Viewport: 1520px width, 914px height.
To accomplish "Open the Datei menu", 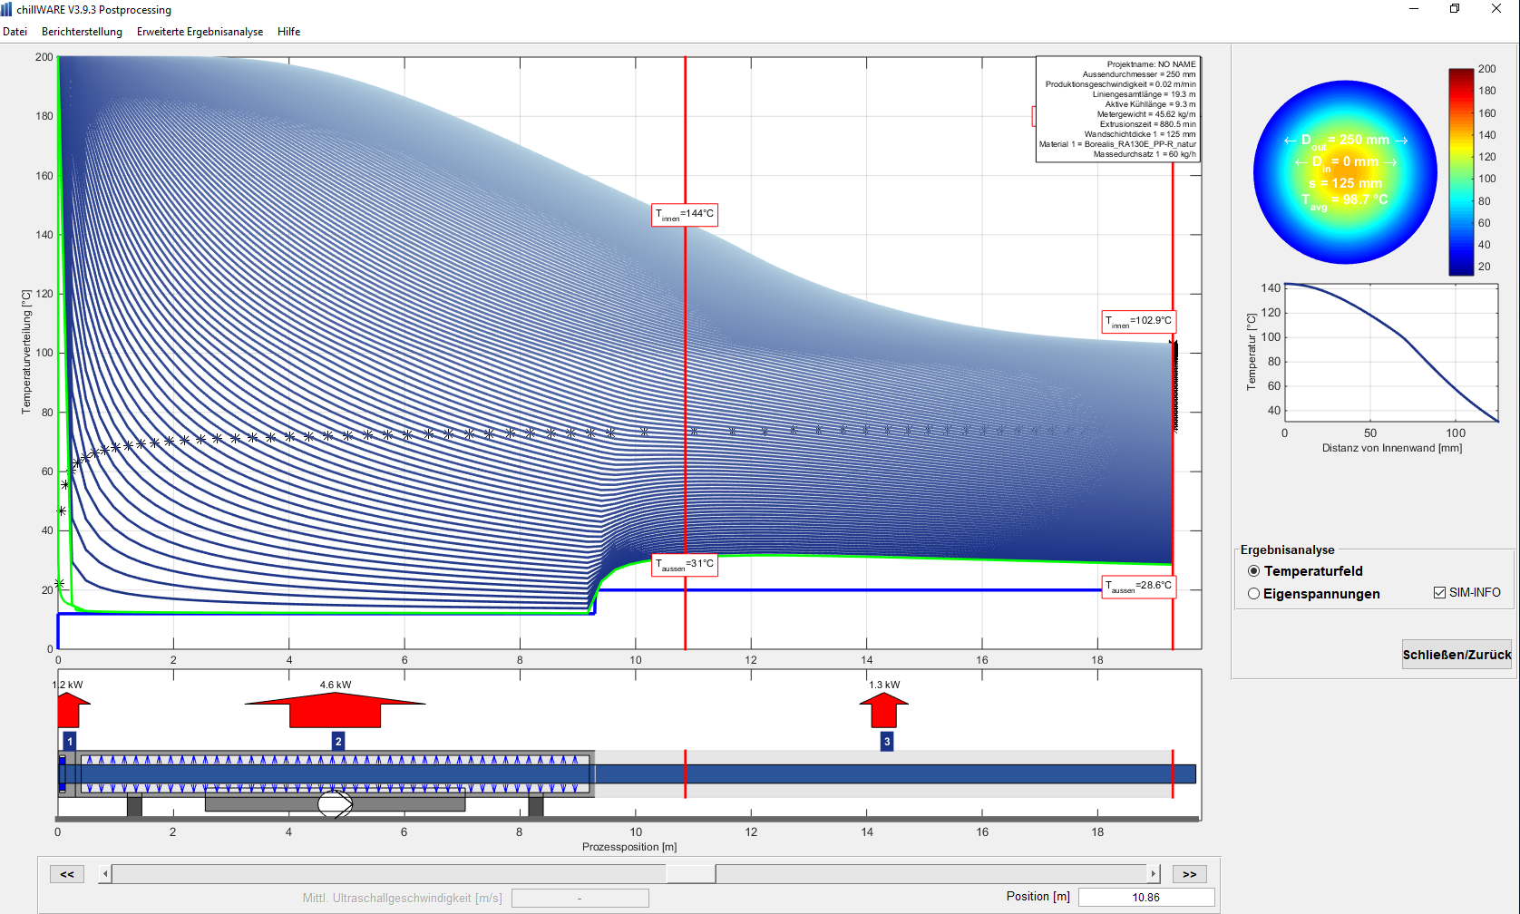I will pyautogui.click(x=15, y=32).
